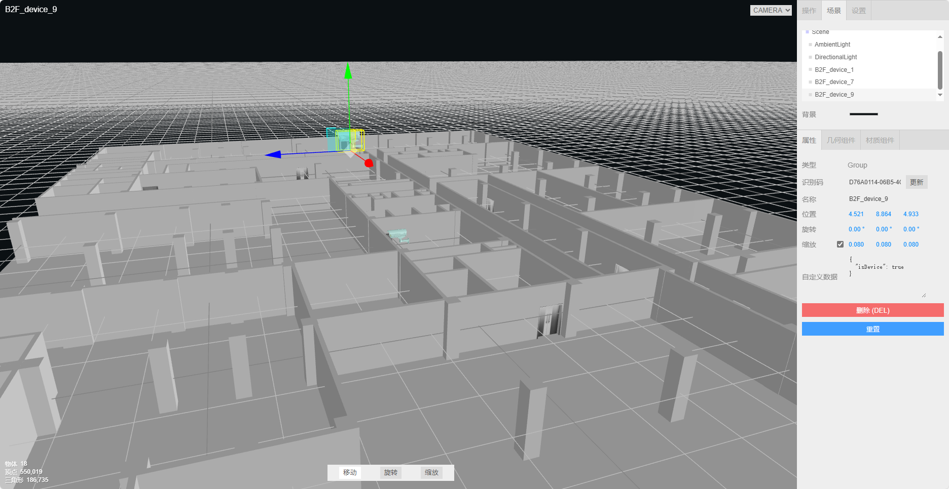This screenshot has height=489, width=949.
Task: Click the scene tree scrollbar thumb
Action: click(940, 70)
